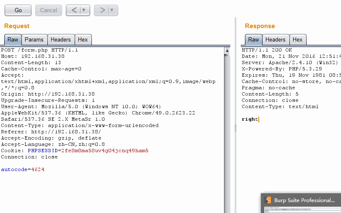Screen dimensions: 341x213
Task: Click the request scrollbar up arrow
Action: click(227, 51)
